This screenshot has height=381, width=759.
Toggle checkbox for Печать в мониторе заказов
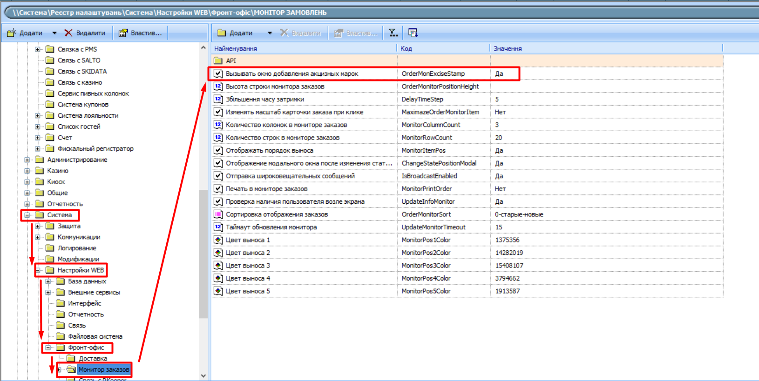218,189
